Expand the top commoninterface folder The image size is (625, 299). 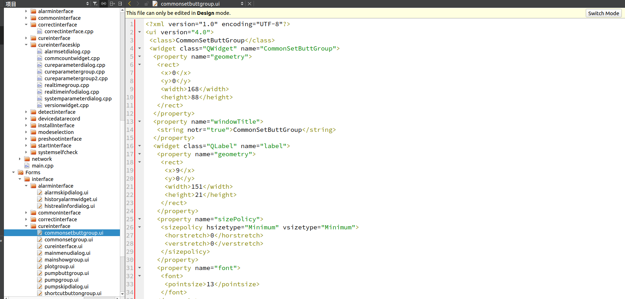point(26,18)
